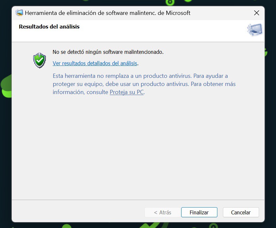The width and height of the screenshot is (276, 228).
Task: Click the 'No se detectó ningún software malintencionado' text
Action: point(108,52)
